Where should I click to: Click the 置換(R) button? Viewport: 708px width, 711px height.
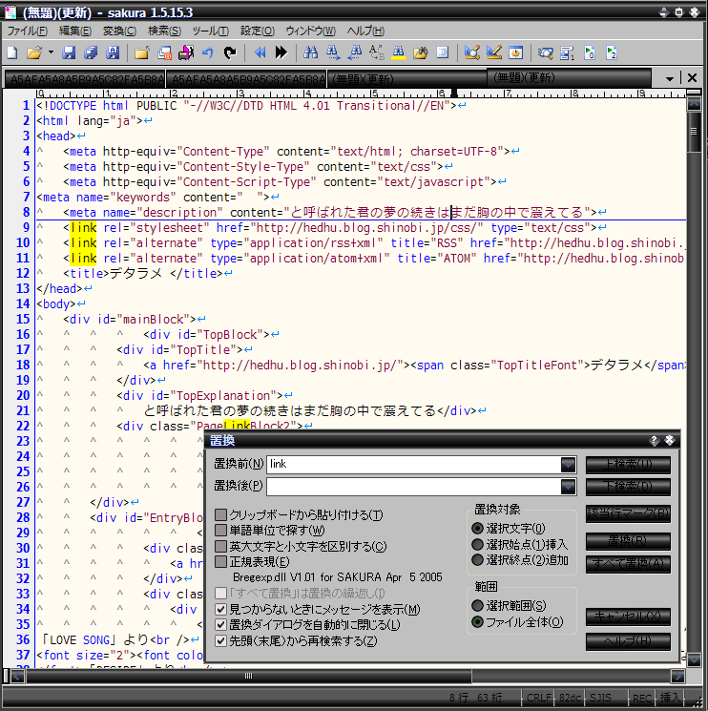(628, 541)
